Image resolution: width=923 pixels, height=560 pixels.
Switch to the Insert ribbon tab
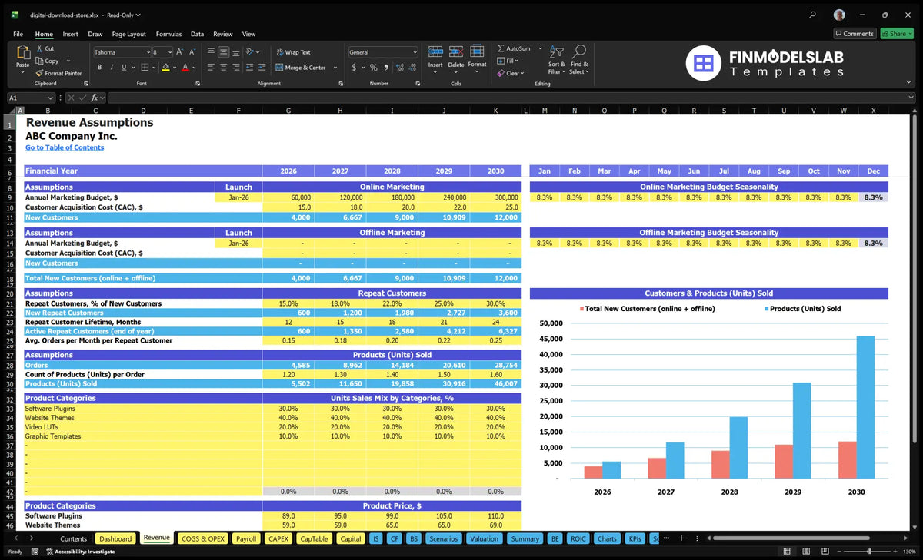[70, 34]
